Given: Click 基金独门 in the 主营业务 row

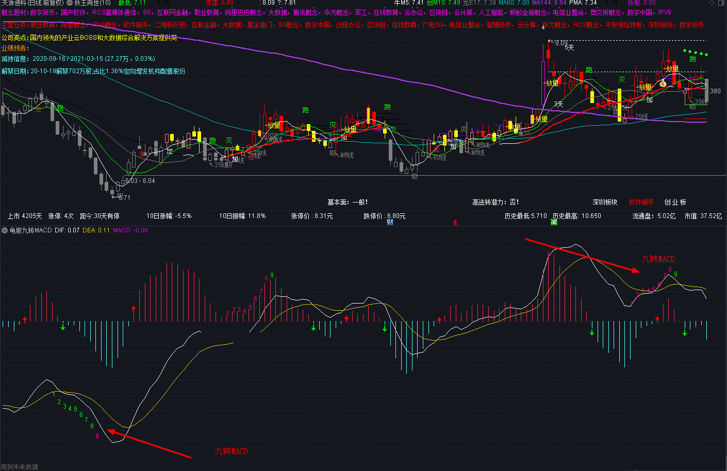Looking at the screenshot, I should pos(260,25).
